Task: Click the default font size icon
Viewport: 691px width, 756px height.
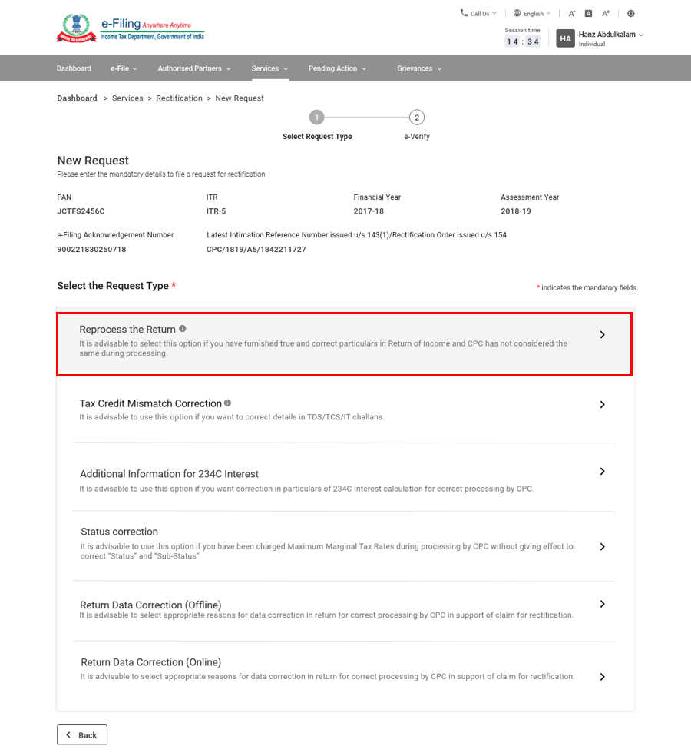Action: [x=589, y=13]
